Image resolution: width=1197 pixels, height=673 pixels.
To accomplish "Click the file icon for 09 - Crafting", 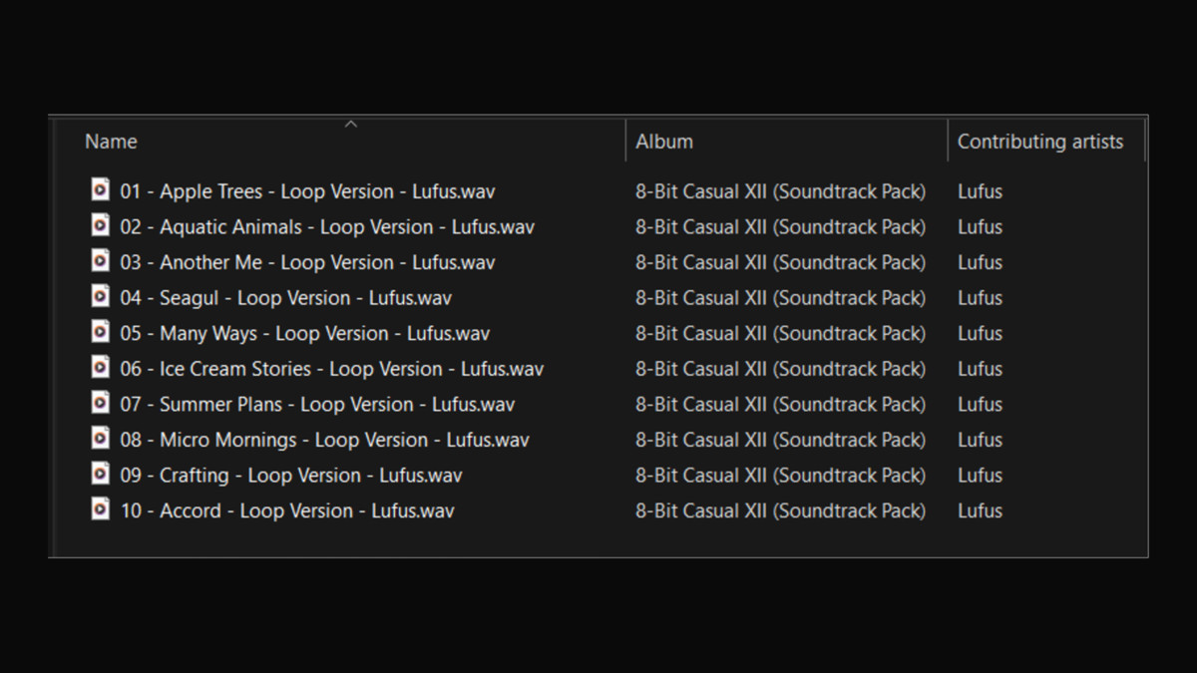I will click(100, 475).
